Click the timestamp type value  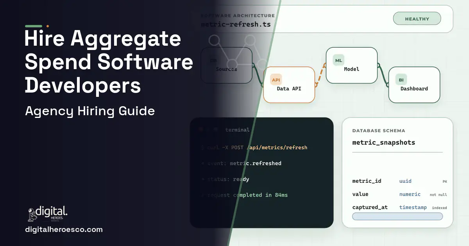413,207
